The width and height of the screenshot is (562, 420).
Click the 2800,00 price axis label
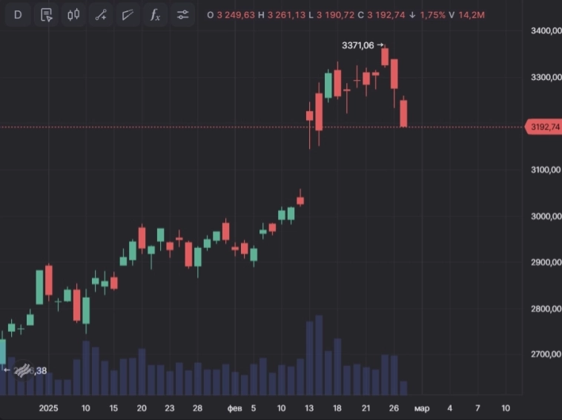click(x=546, y=308)
